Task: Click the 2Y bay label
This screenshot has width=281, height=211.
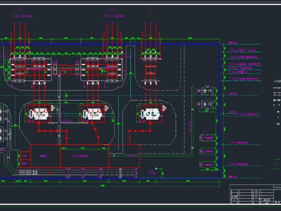Action: 112,11
